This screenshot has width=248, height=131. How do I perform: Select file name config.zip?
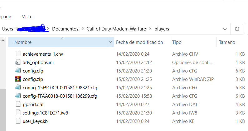tap(33, 79)
